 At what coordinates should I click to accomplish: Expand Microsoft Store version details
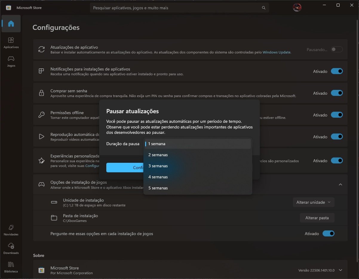[x=340, y=270]
